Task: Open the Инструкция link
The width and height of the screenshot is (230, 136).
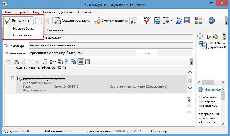Action: click(x=212, y=90)
